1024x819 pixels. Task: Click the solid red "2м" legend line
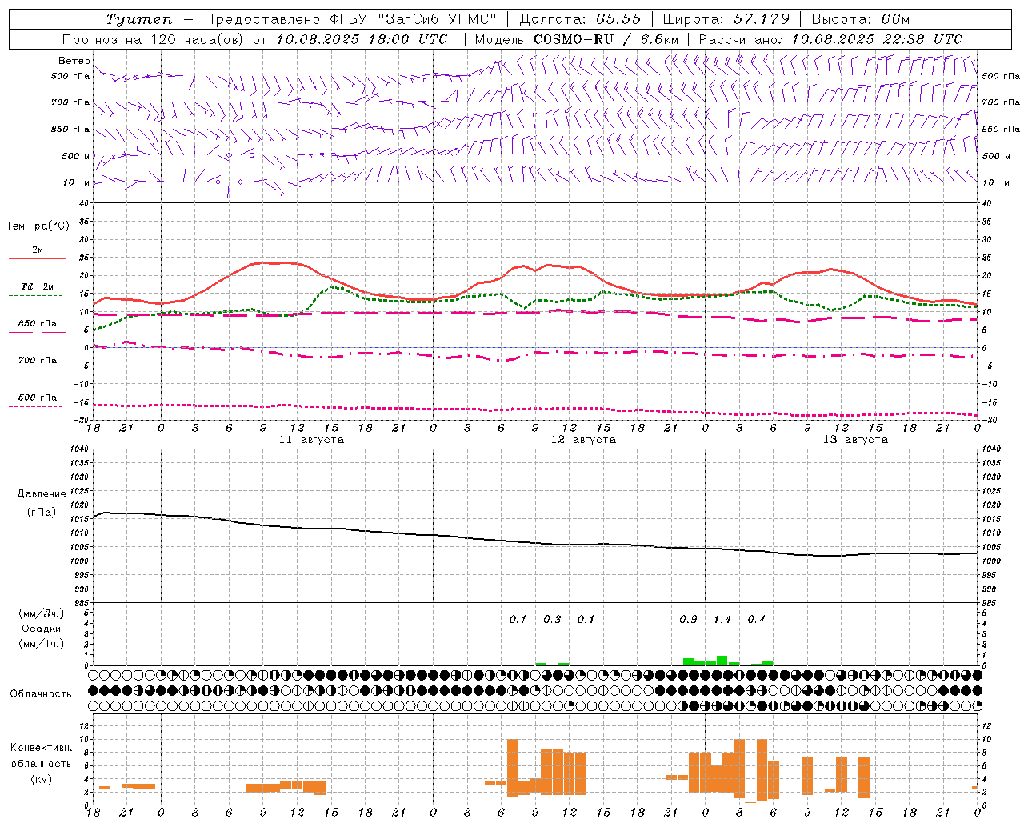pos(37,258)
